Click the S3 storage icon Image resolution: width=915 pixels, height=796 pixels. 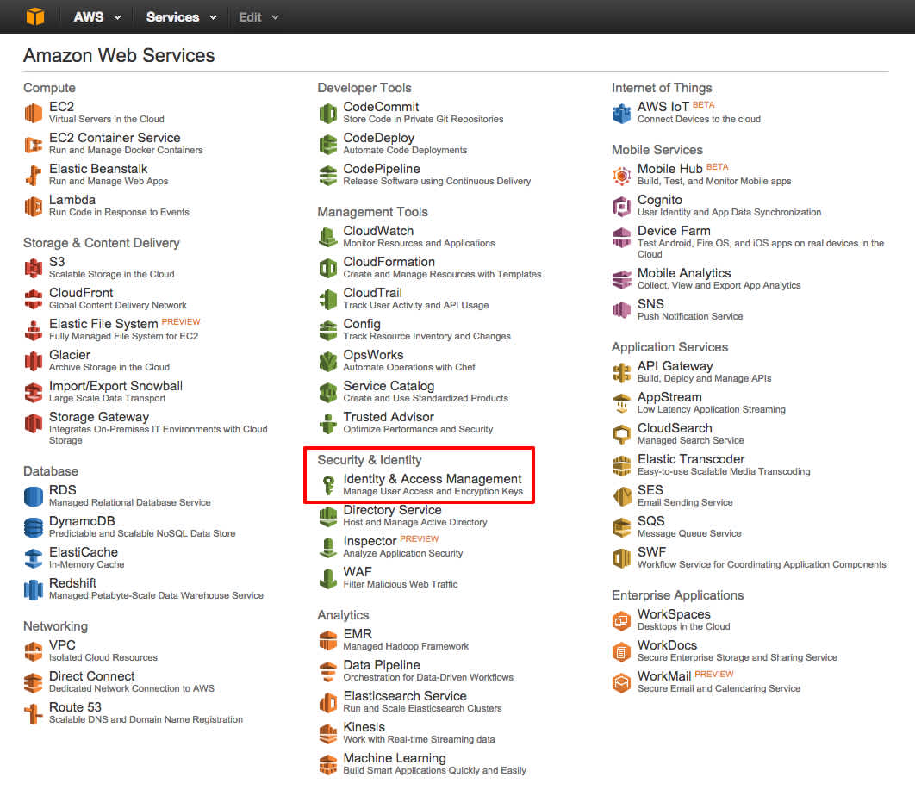(34, 268)
